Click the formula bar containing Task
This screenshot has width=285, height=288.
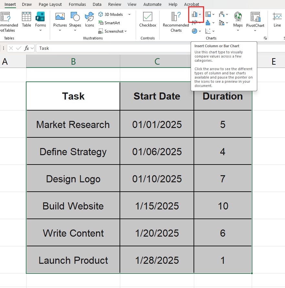click(x=113, y=48)
